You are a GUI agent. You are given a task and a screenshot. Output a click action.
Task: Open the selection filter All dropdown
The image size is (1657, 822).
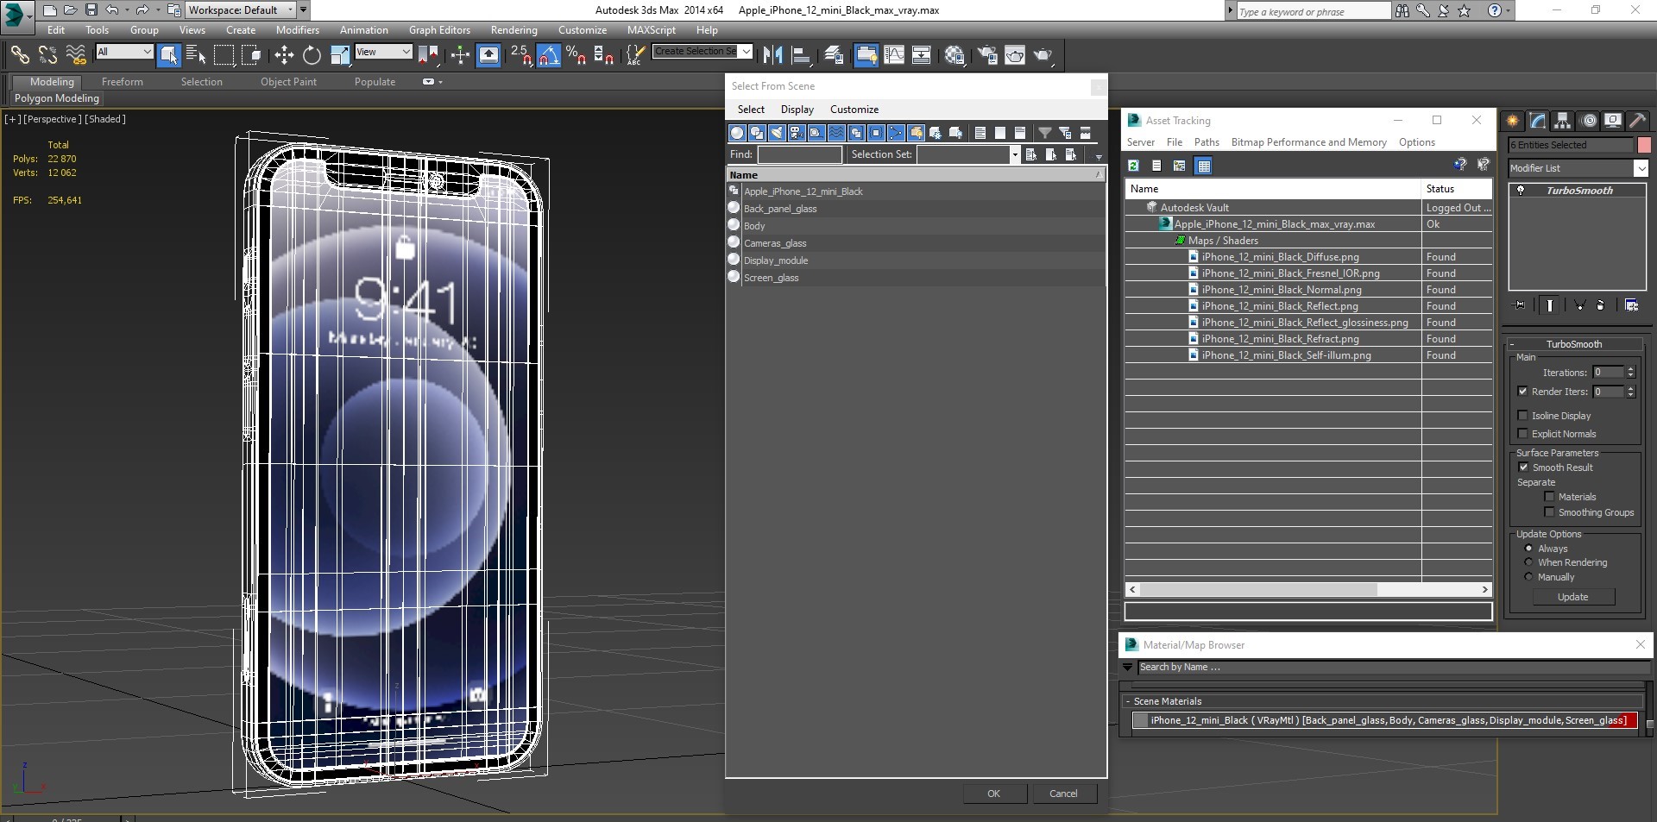click(124, 52)
